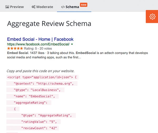Click the script type code line
The width and height of the screenshot is (158, 133).
[x=42, y=77]
